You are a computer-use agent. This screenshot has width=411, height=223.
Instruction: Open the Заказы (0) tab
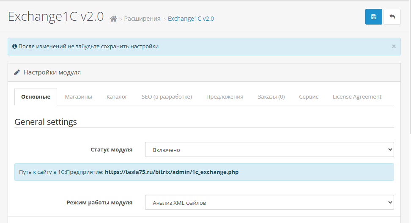(x=271, y=97)
